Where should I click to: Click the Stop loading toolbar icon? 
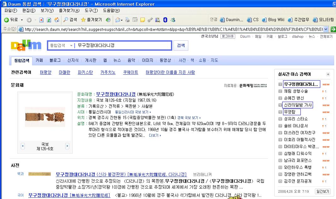tap(41, 20)
